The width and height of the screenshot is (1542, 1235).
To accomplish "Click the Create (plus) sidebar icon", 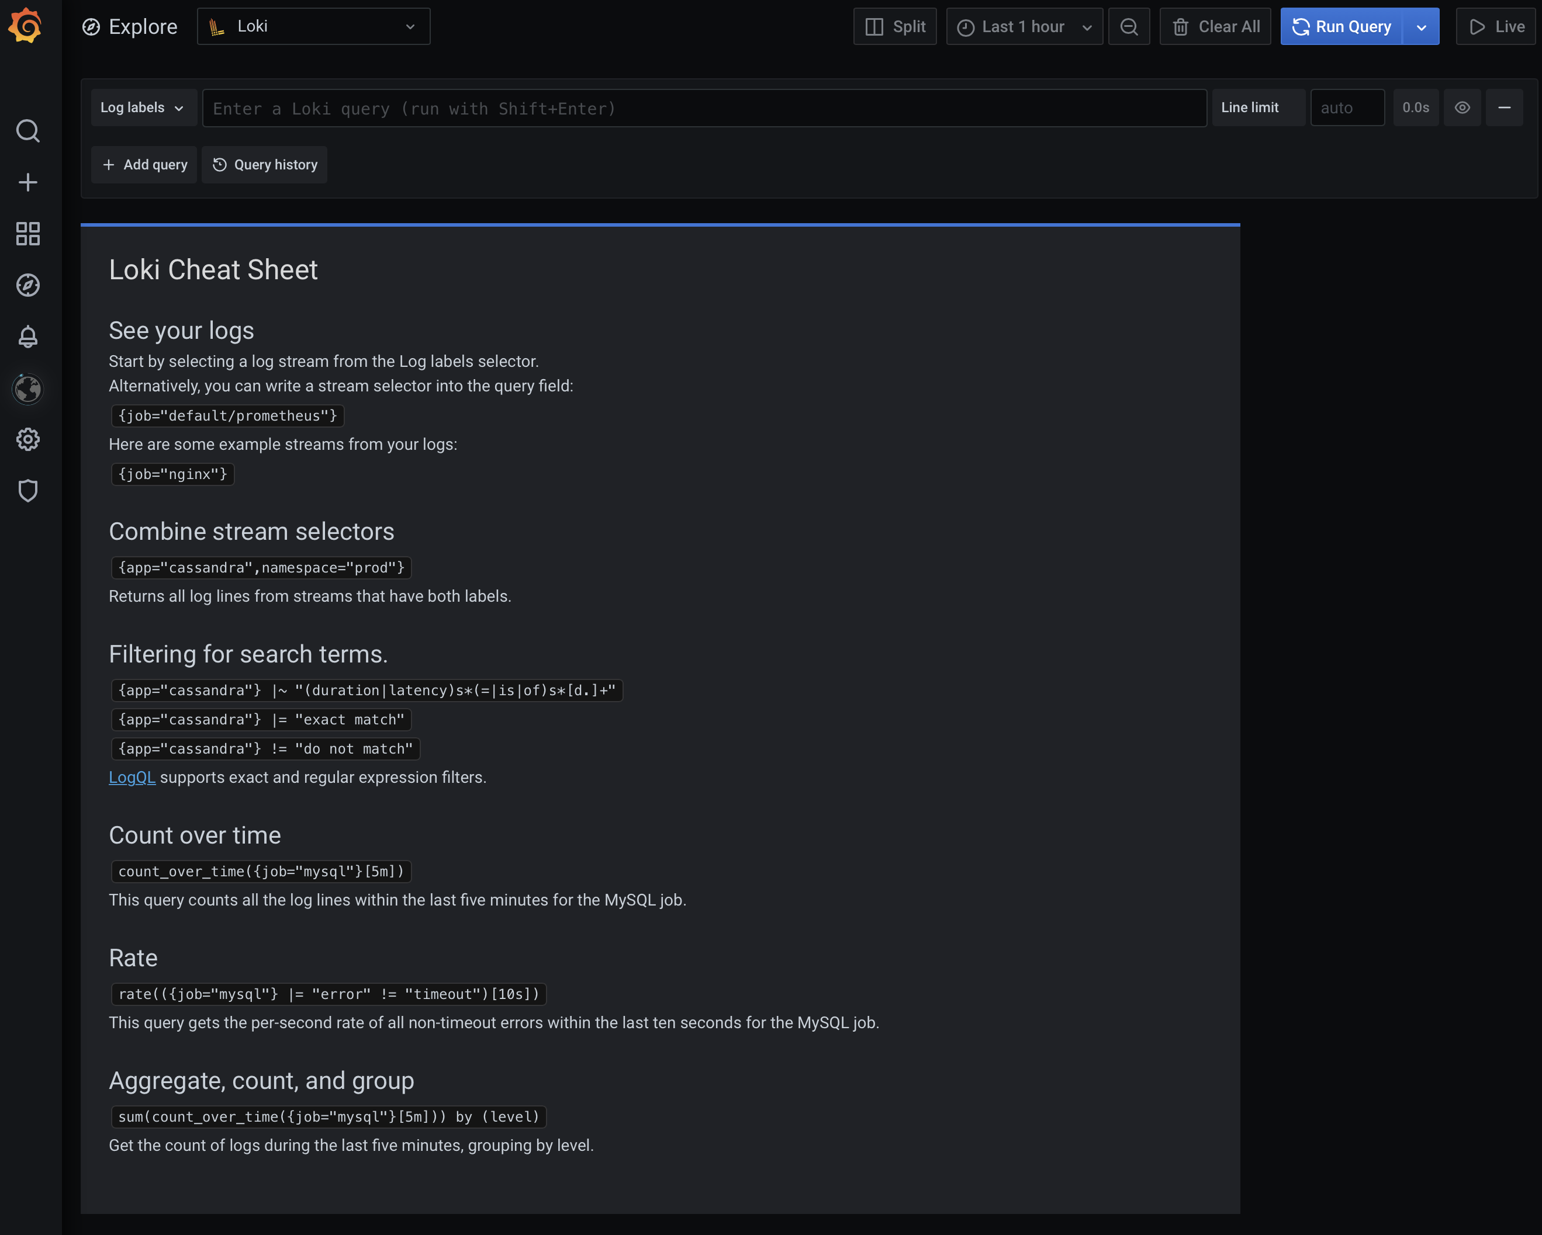I will [x=28, y=182].
